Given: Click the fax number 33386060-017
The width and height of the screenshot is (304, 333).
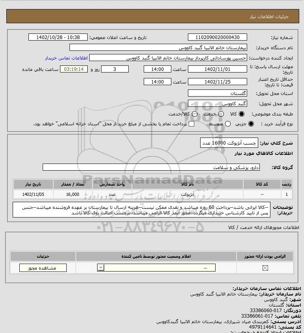Looking at the screenshot, I should (x=266, y=311).
